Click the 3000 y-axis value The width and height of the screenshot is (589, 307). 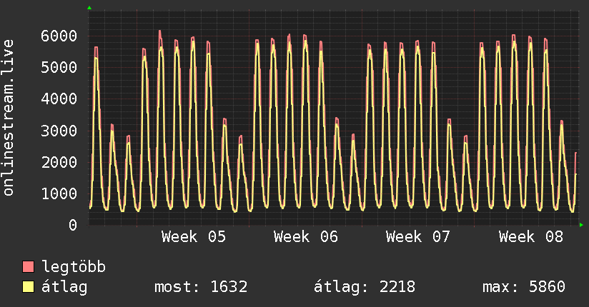[59, 131]
